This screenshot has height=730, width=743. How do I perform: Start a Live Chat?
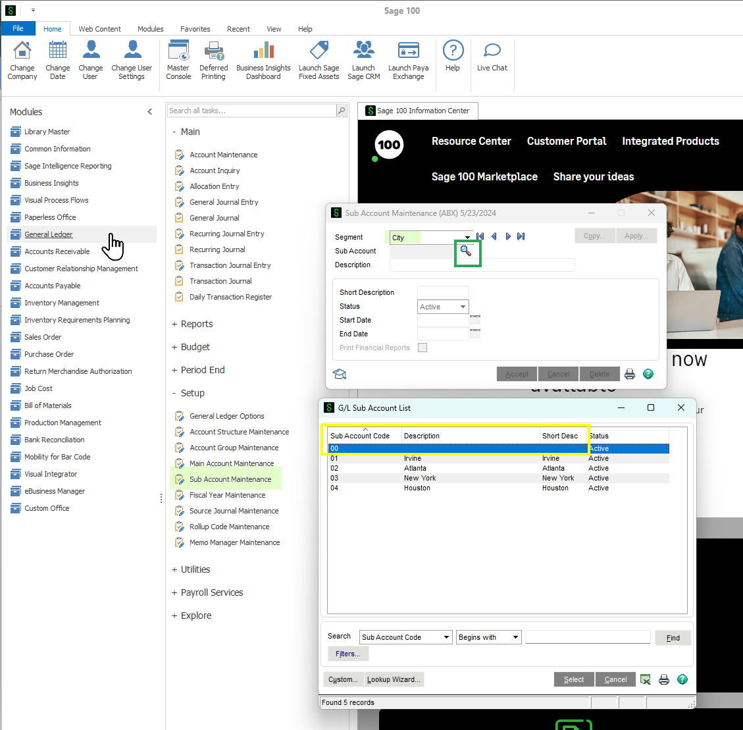(x=492, y=57)
